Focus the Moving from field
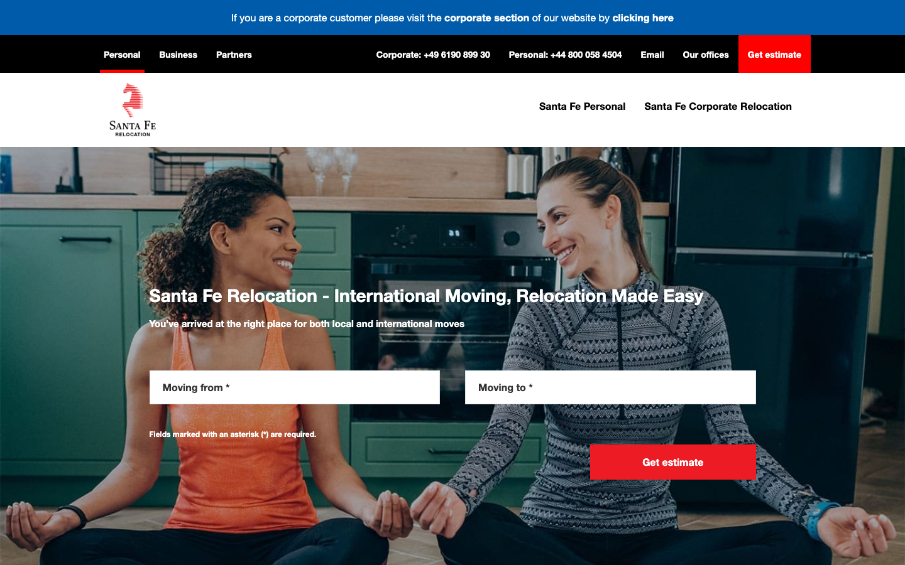 pos(295,387)
